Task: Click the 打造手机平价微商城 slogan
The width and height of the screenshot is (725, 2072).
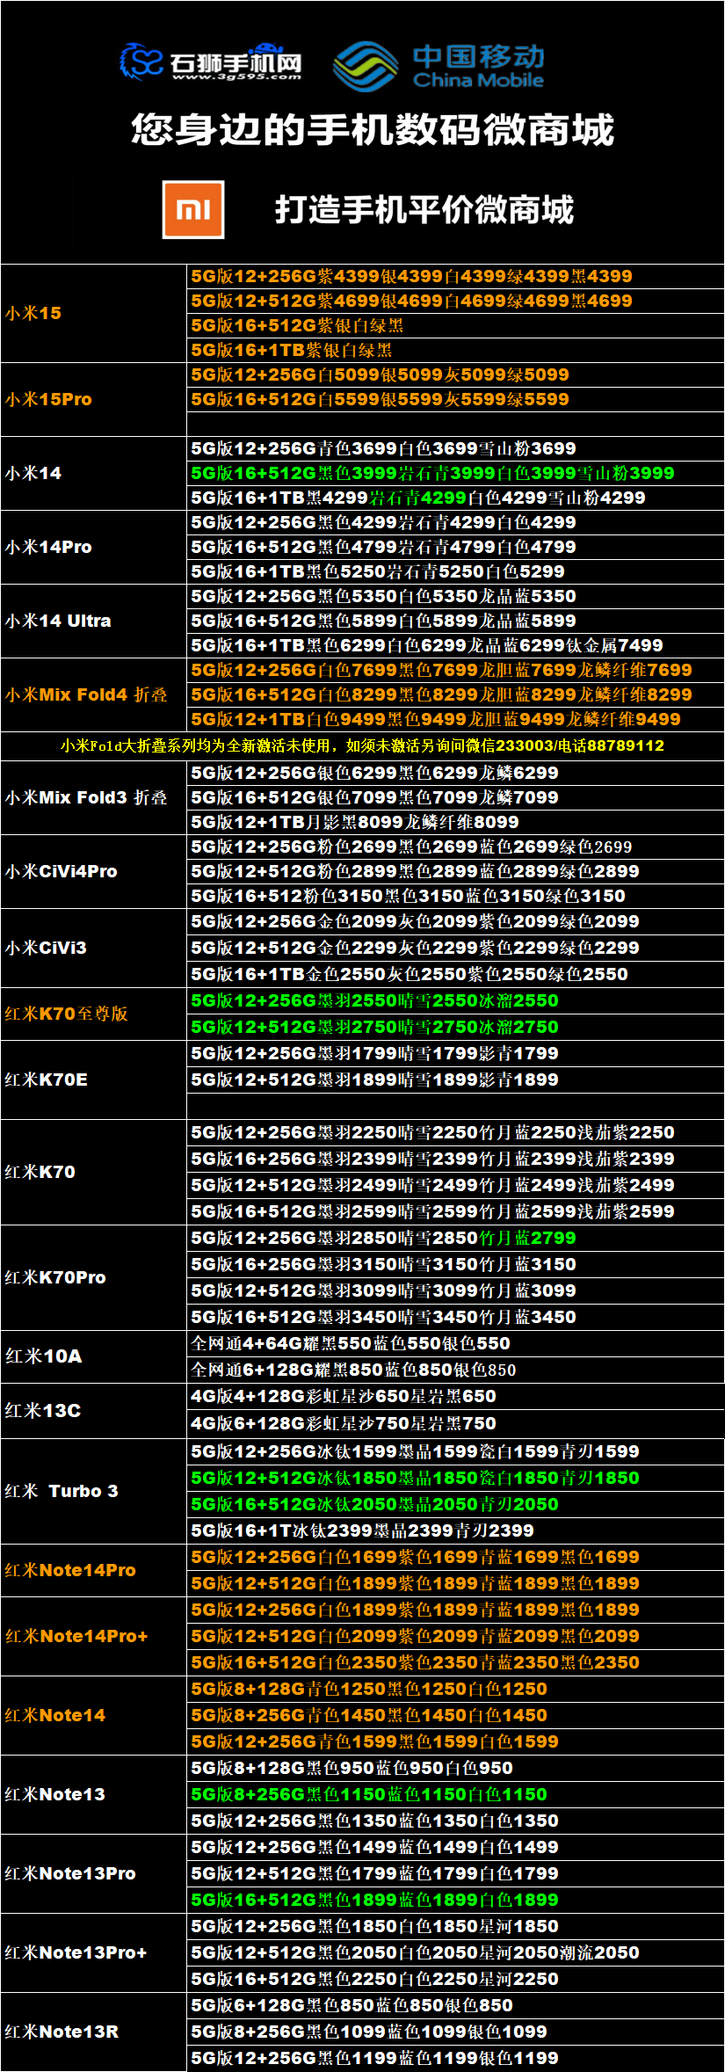Action: point(424,210)
